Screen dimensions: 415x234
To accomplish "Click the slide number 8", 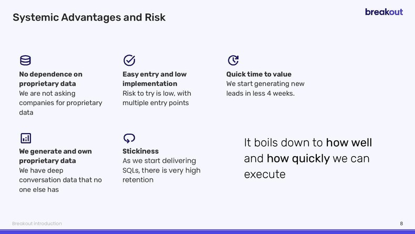I will (x=401, y=223).
